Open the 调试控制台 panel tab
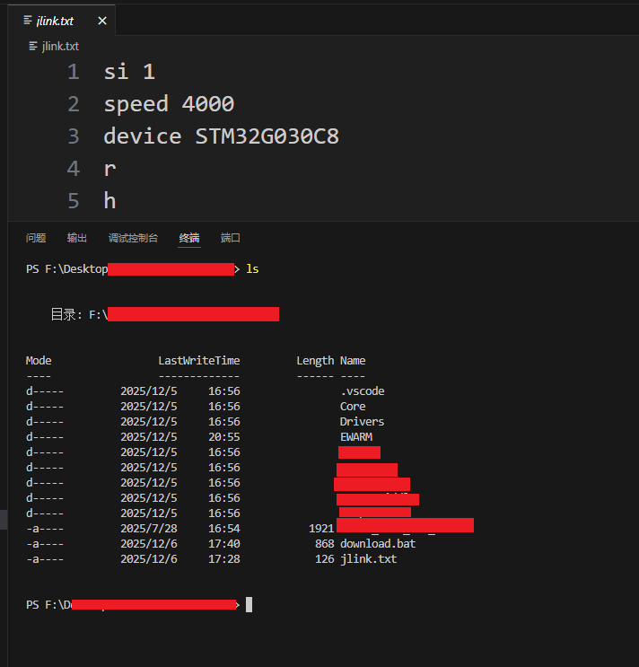The height and width of the screenshot is (667, 639). pyautogui.click(x=133, y=238)
